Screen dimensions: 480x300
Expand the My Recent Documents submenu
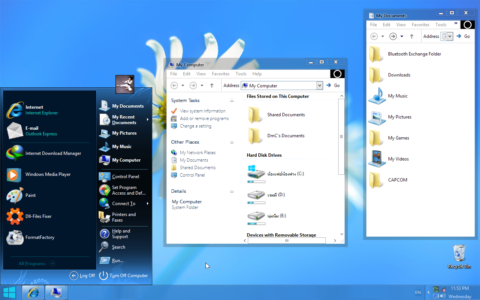coord(124,120)
